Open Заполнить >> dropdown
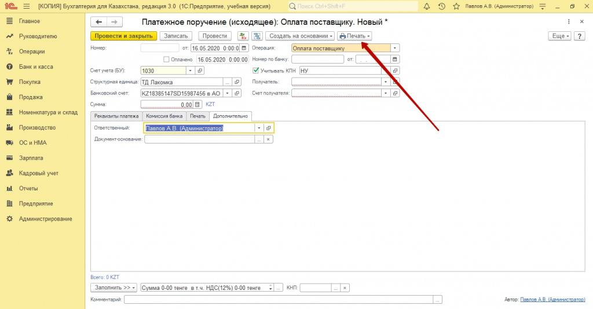This screenshot has height=309, width=593. click(114, 288)
